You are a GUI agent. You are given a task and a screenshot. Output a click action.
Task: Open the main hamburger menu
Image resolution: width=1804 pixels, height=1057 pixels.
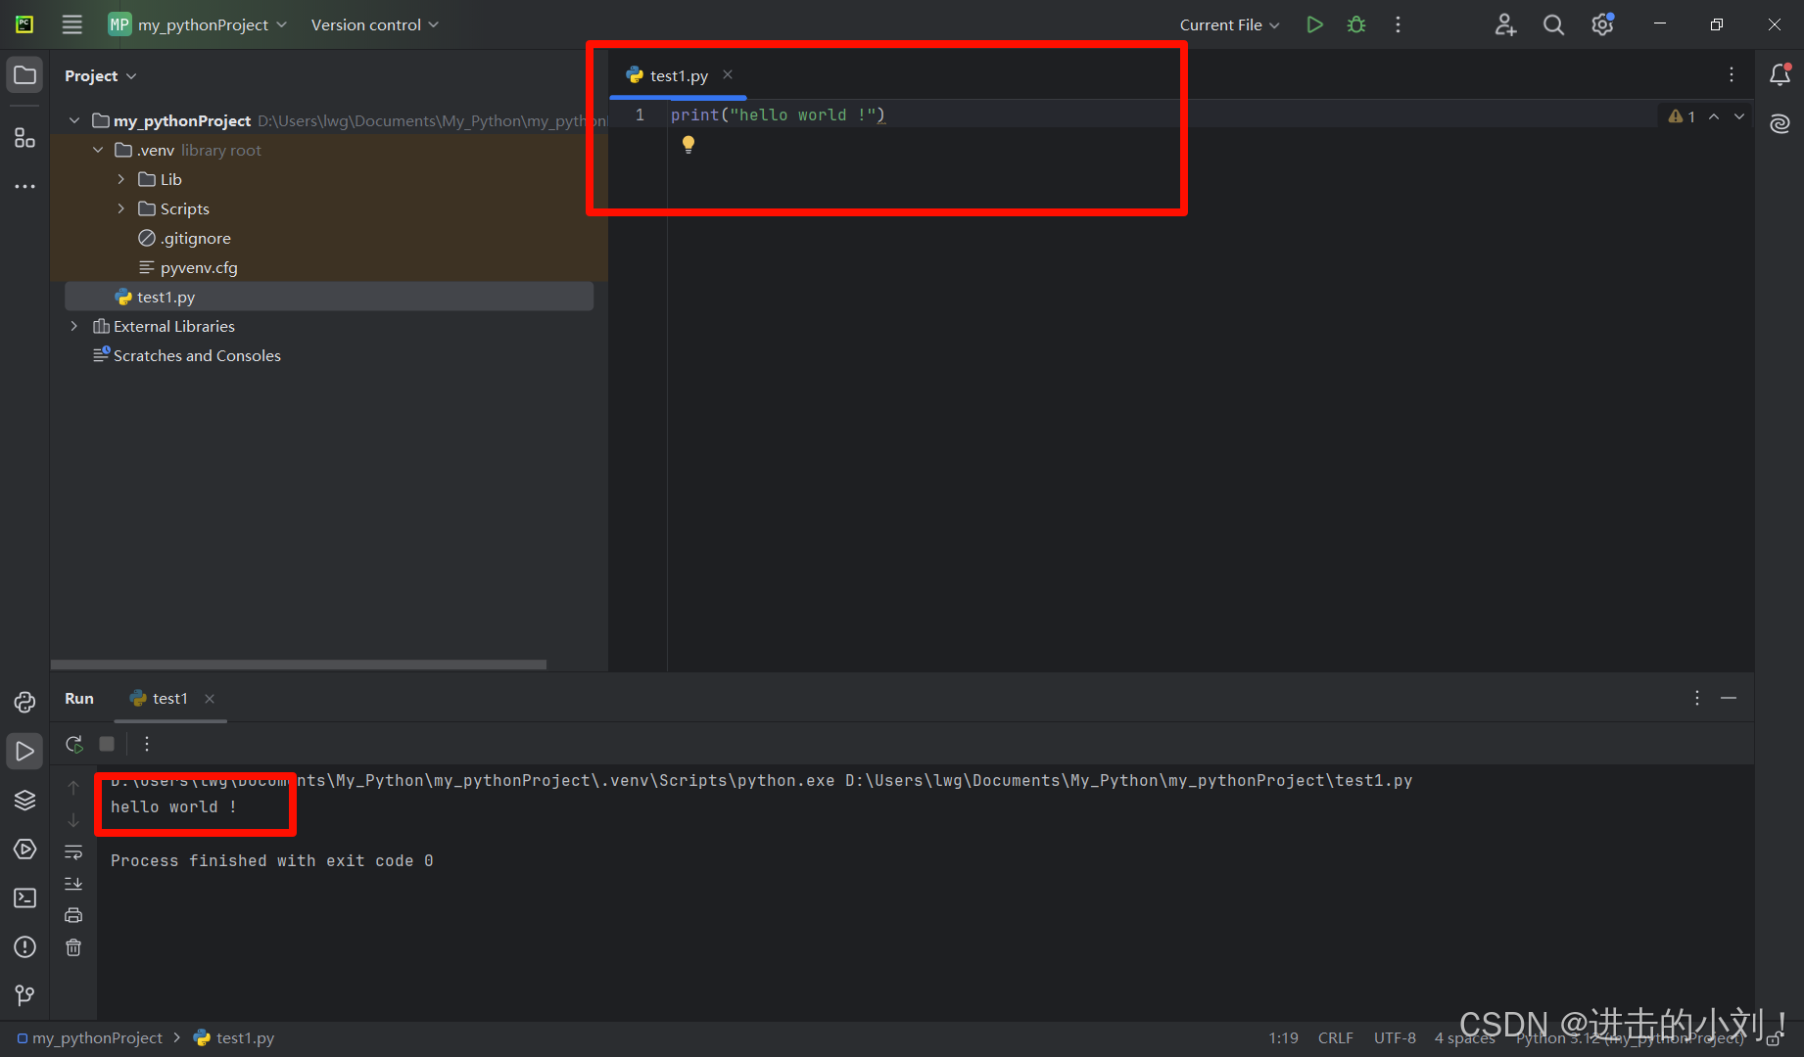71,24
